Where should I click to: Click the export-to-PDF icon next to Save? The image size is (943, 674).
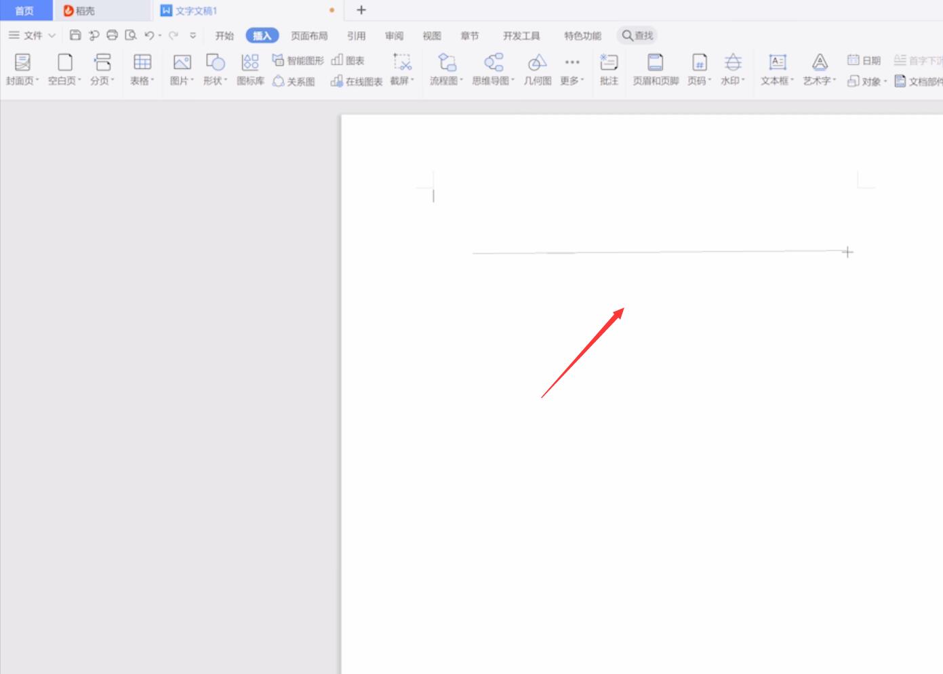point(94,35)
